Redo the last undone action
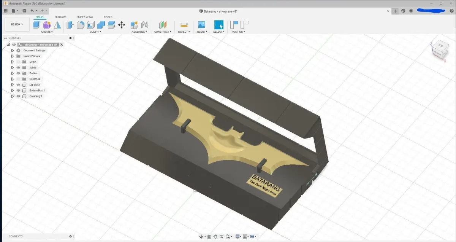456x242 pixels. coord(42,11)
